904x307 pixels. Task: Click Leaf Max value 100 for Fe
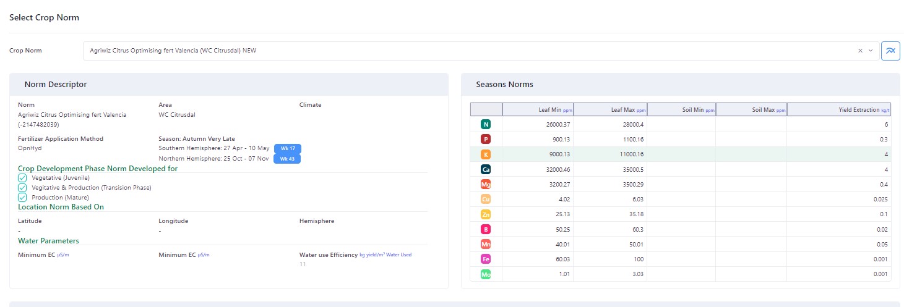click(x=639, y=259)
